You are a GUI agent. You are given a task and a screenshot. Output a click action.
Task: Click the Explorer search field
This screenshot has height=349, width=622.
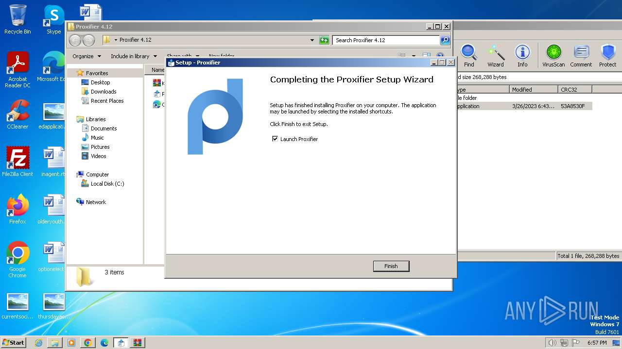point(386,40)
